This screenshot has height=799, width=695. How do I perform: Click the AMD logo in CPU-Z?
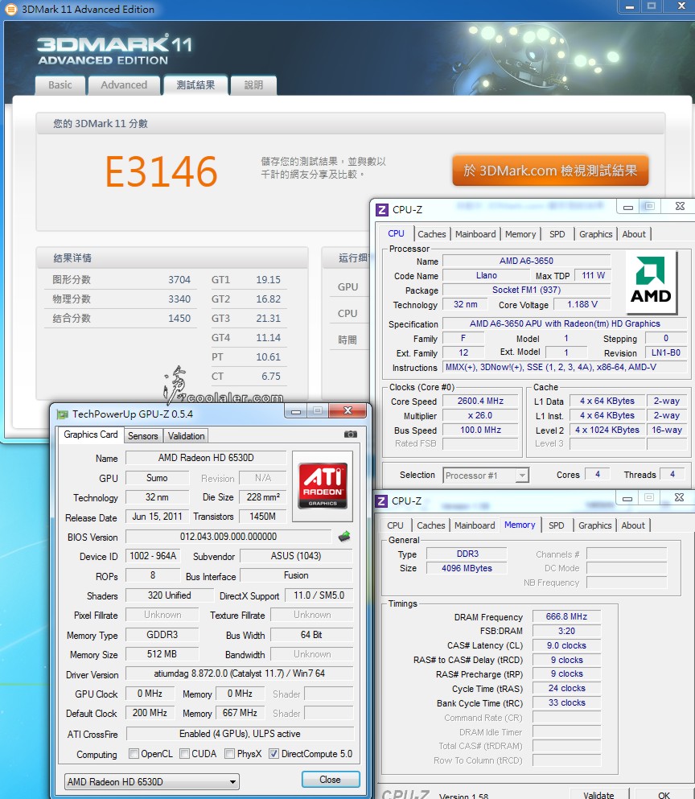coord(651,282)
